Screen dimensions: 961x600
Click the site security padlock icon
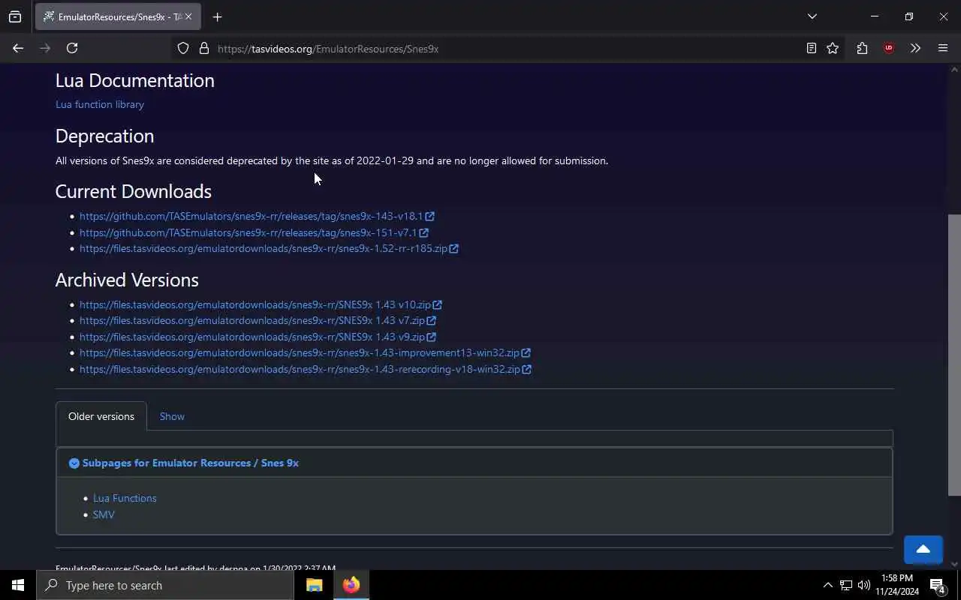click(203, 48)
